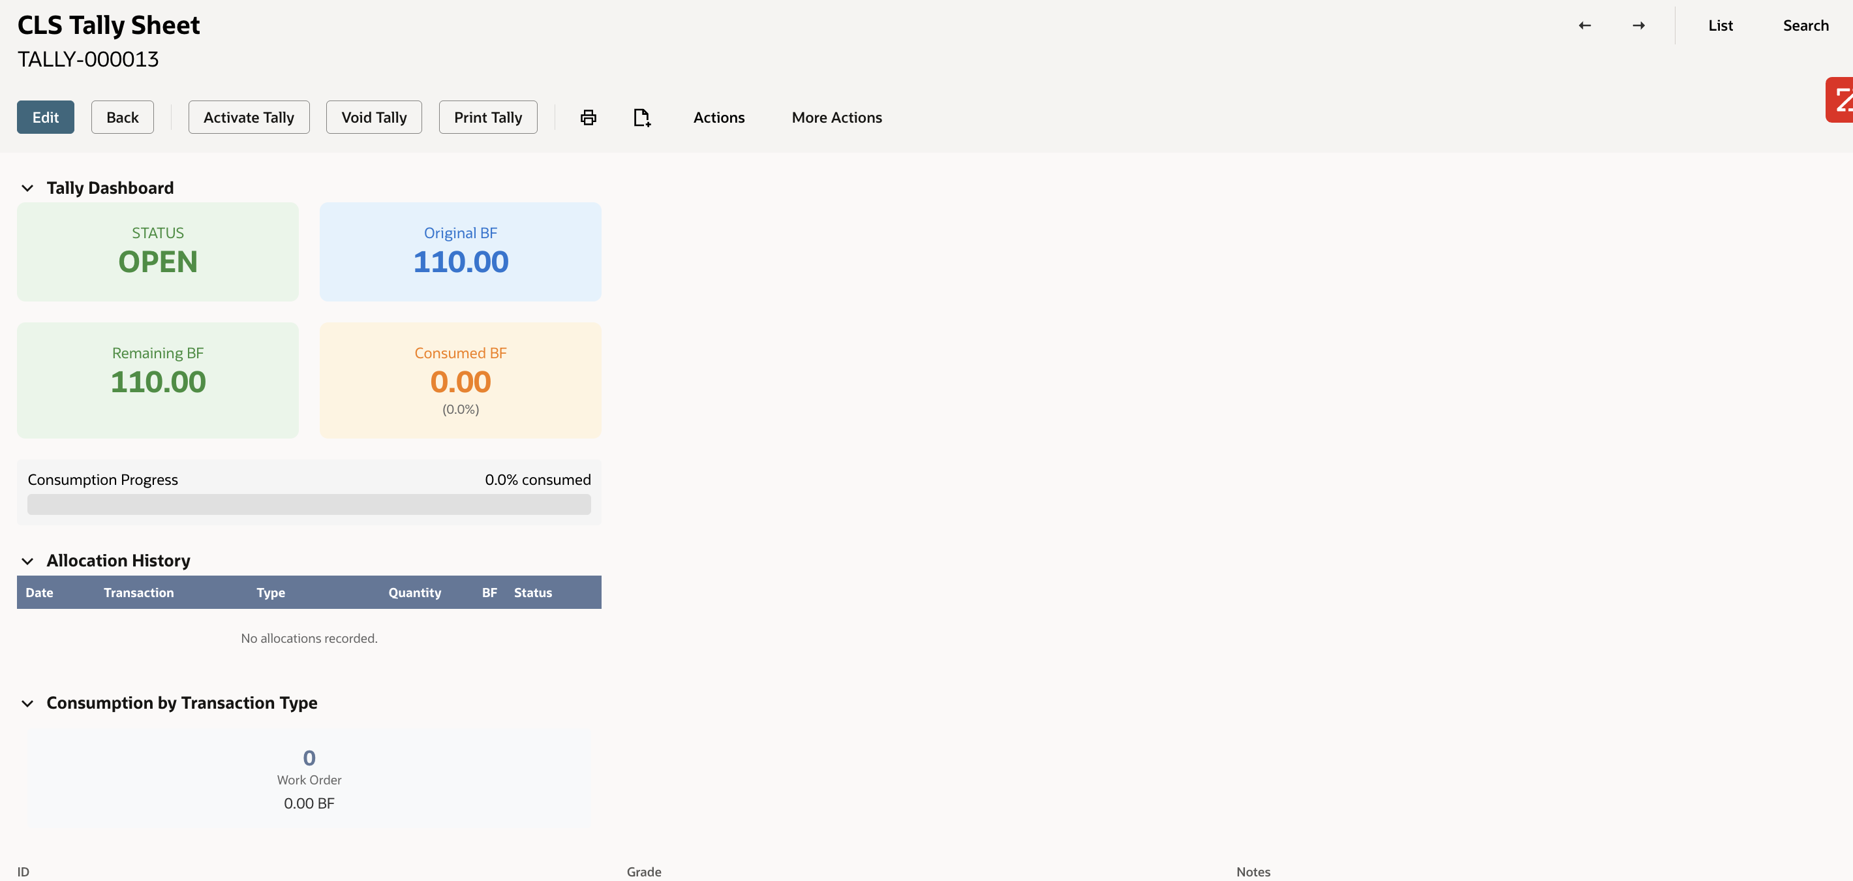
Task: Click the print icon in the toolbar
Action: point(588,117)
